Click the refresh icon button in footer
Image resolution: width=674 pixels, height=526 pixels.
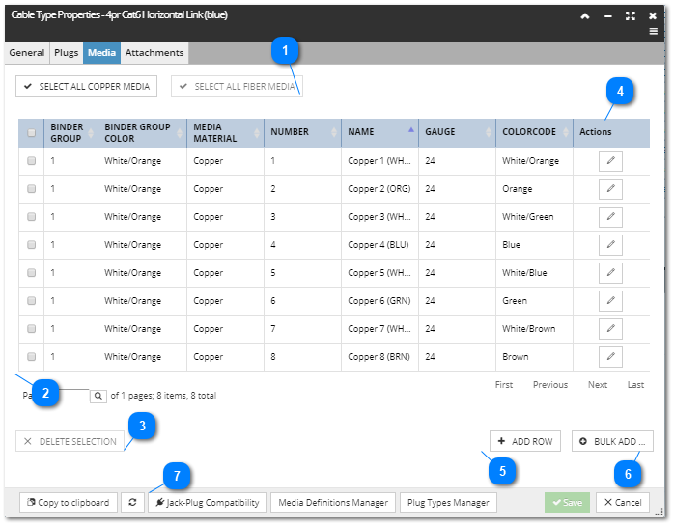[x=132, y=503]
